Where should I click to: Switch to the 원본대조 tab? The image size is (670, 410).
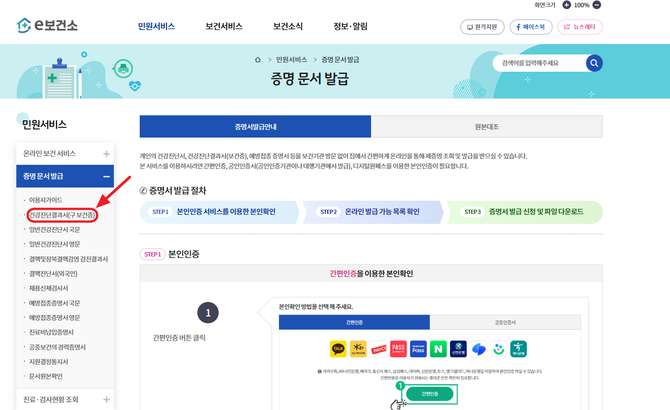pos(486,126)
